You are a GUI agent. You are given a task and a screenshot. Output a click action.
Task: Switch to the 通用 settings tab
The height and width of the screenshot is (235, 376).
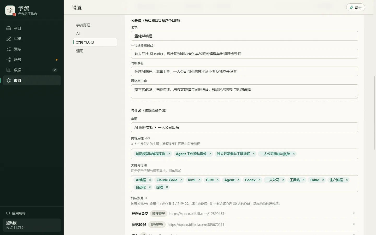[95, 51]
